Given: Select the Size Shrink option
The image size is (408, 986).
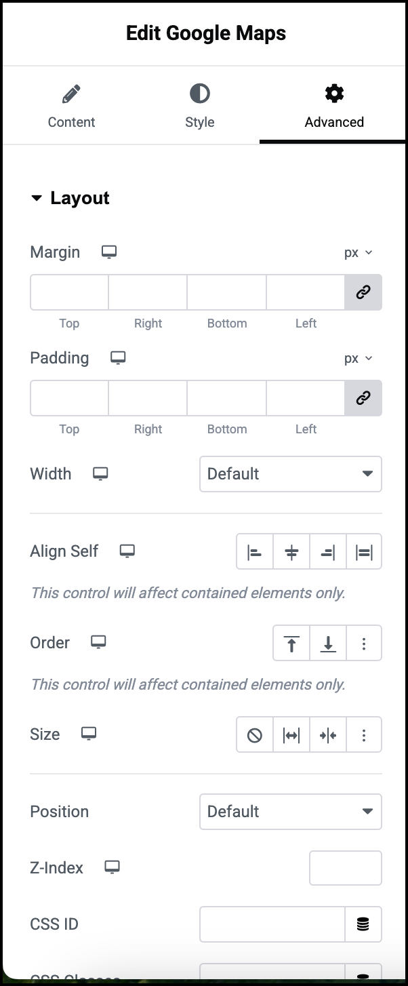Looking at the screenshot, I should tap(328, 734).
